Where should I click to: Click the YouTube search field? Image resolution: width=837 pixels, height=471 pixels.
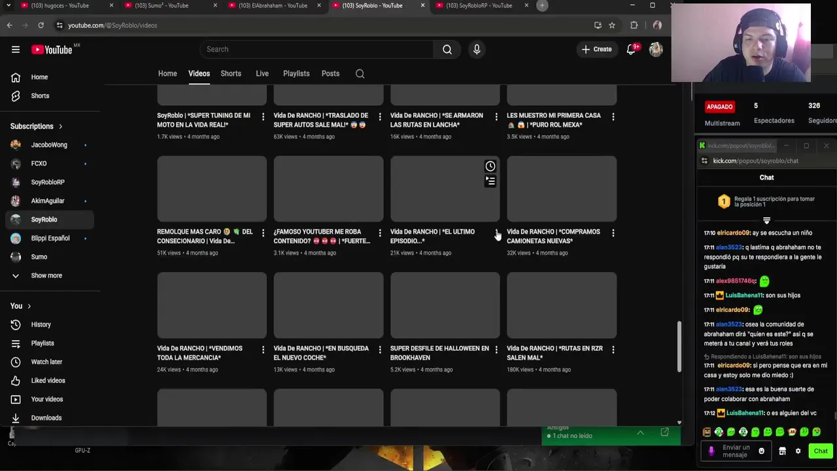316,49
